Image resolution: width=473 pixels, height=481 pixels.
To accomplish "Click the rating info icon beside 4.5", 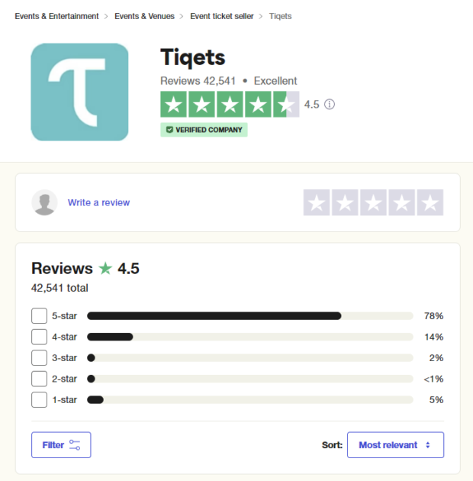I will point(330,105).
